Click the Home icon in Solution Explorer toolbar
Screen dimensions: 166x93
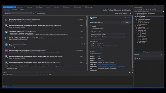tap(139, 9)
